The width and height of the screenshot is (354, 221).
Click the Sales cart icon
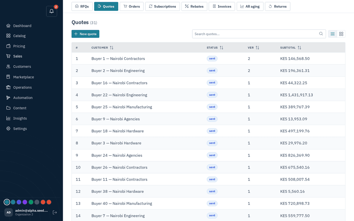click(x=8, y=56)
